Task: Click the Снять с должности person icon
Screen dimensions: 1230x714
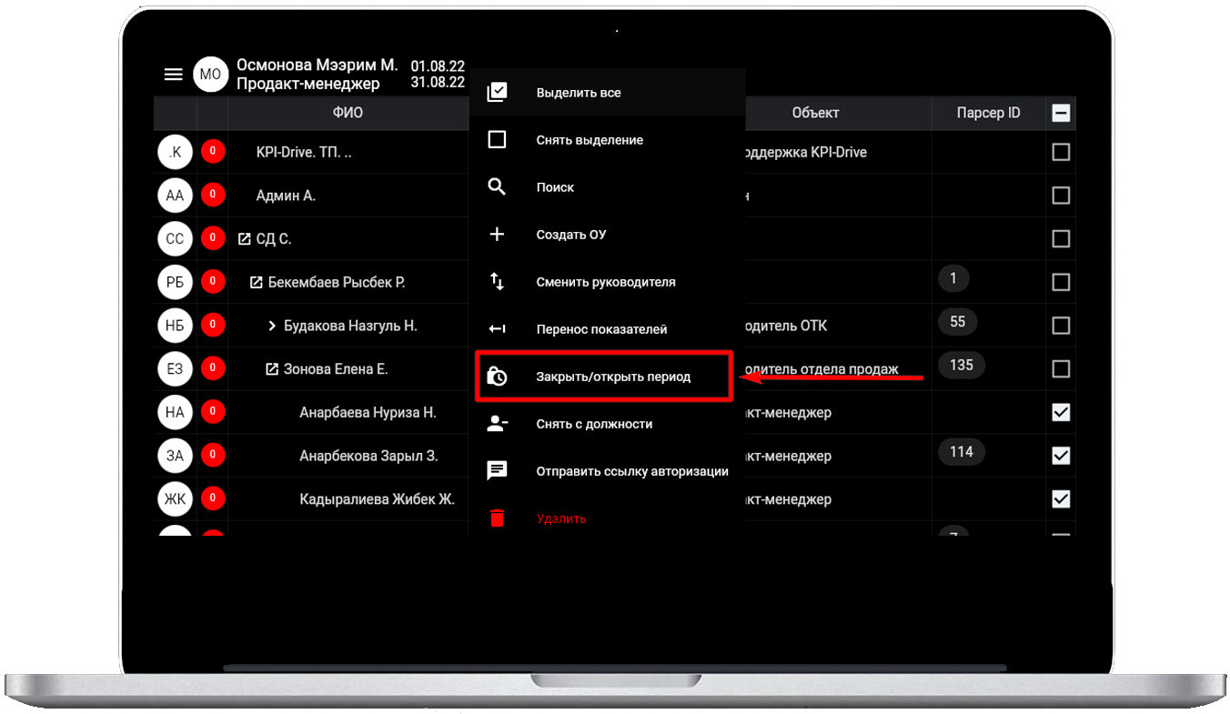Action: [497, 424]
